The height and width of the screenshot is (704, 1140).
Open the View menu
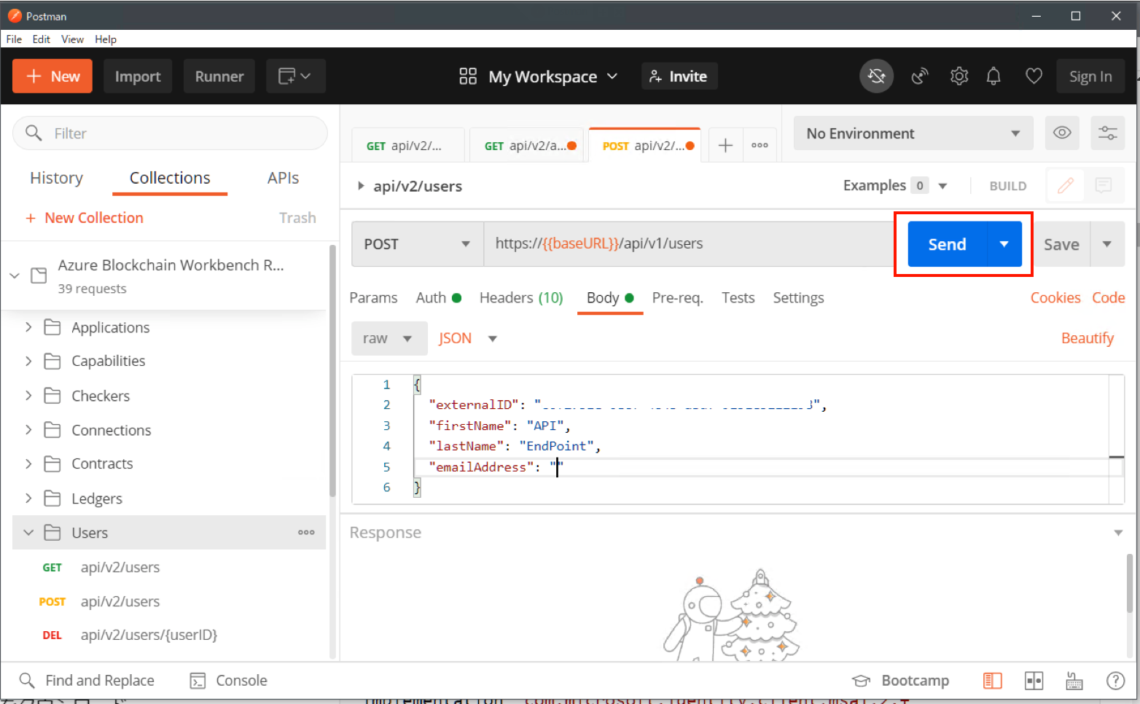pos(72,39)
